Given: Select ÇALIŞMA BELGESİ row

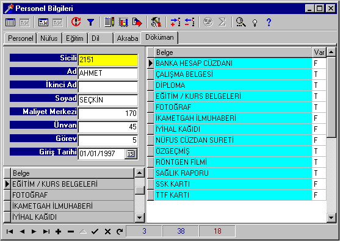Looking at the screenshot, I should (233, 74).
